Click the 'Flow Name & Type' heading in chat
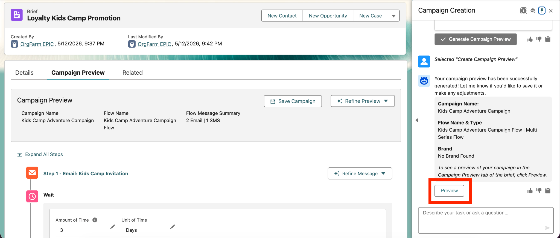Viewport: 560px width, 238px height. (460, 123)
